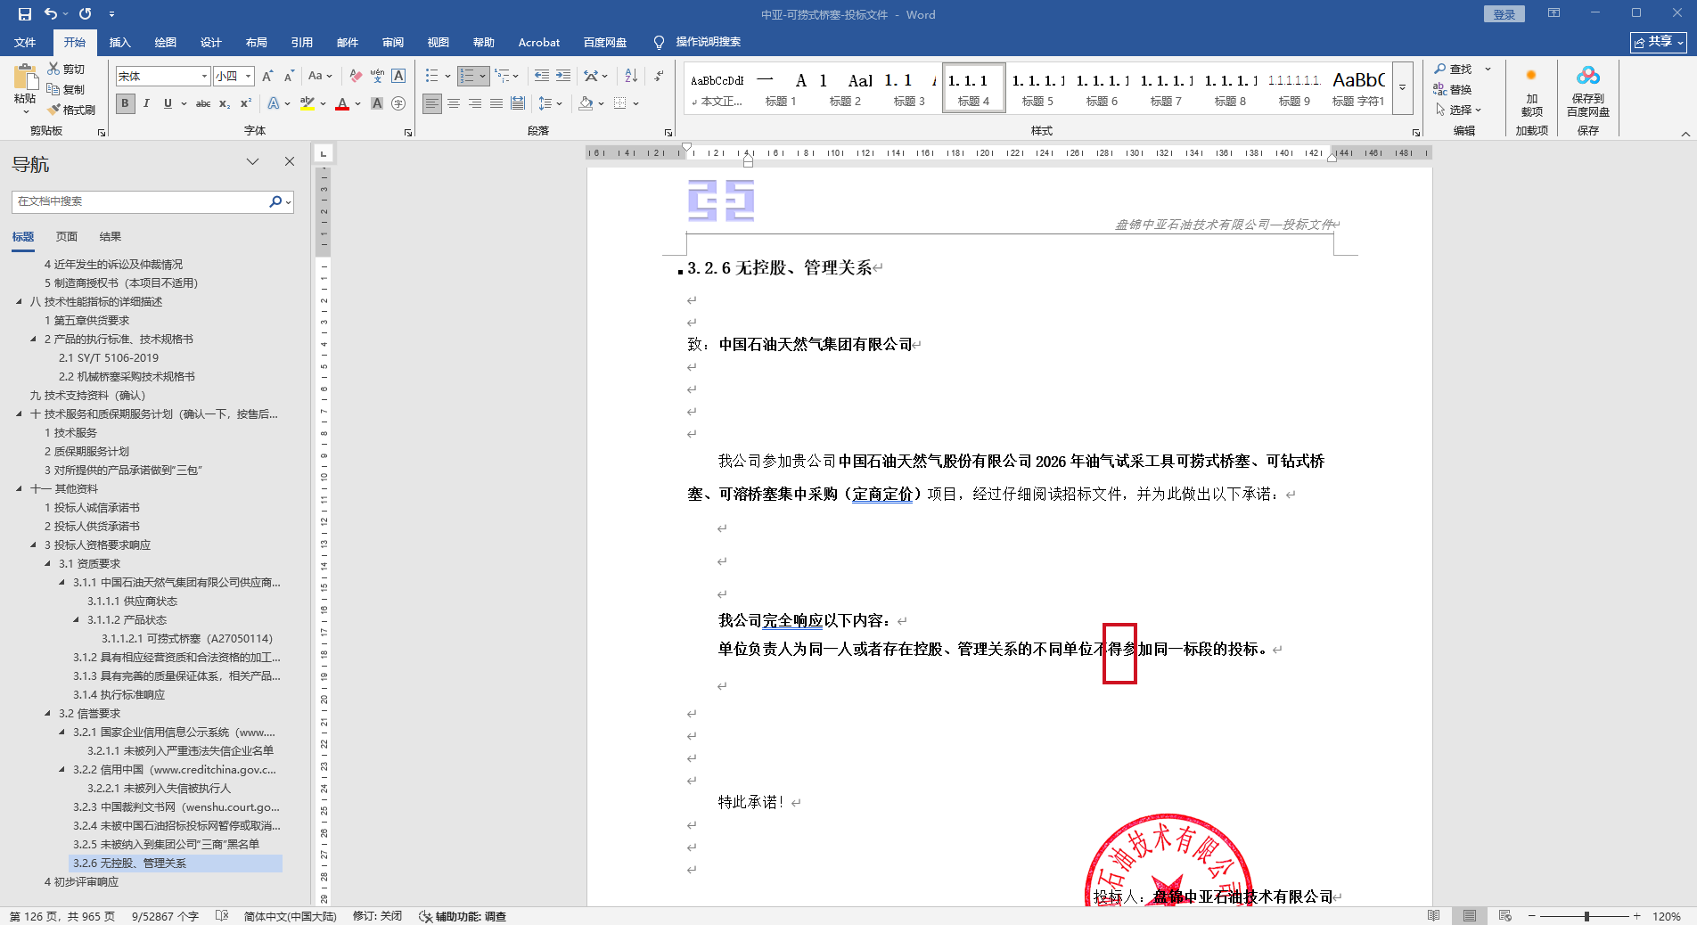The image size is (1697, 925).
Task: Close the navigation pane
Action: [x=290, y=161]
